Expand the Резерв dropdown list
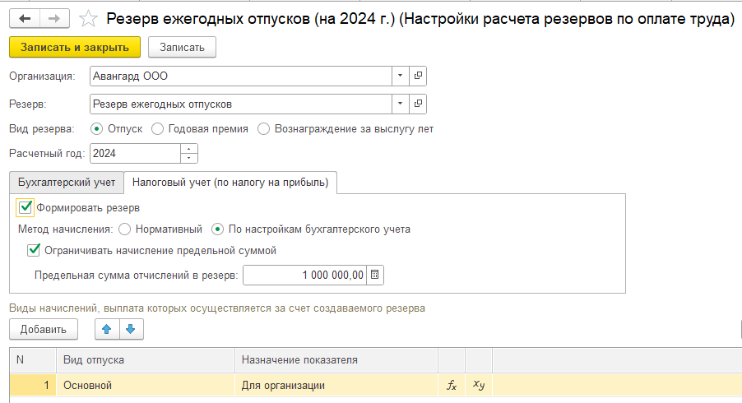This screenshot has height=403, width=742. (401, 104)
